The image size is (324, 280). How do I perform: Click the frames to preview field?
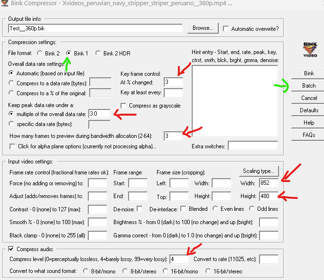pos(173,136)
